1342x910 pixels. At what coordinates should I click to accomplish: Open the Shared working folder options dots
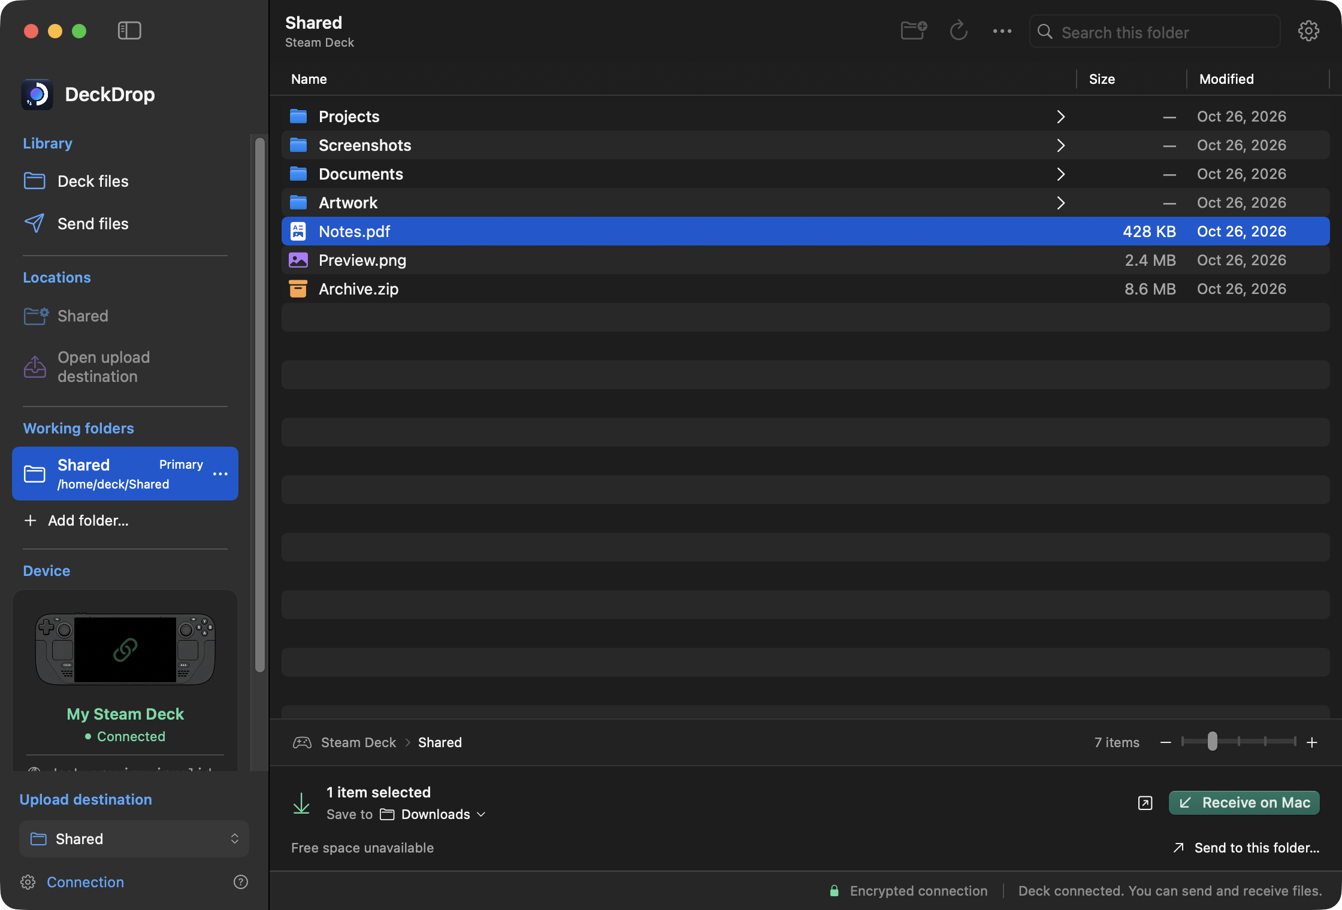tap(220, 474)
